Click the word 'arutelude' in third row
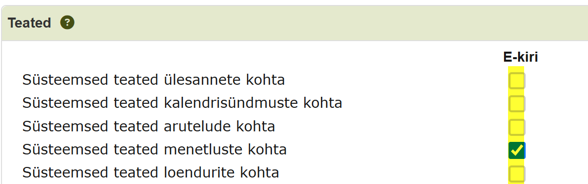 tap(198, 126)
